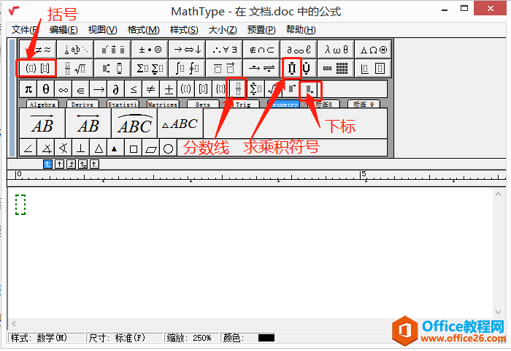
Task: Insert the parallelogram symbol
Action: [x=151, y=148]
